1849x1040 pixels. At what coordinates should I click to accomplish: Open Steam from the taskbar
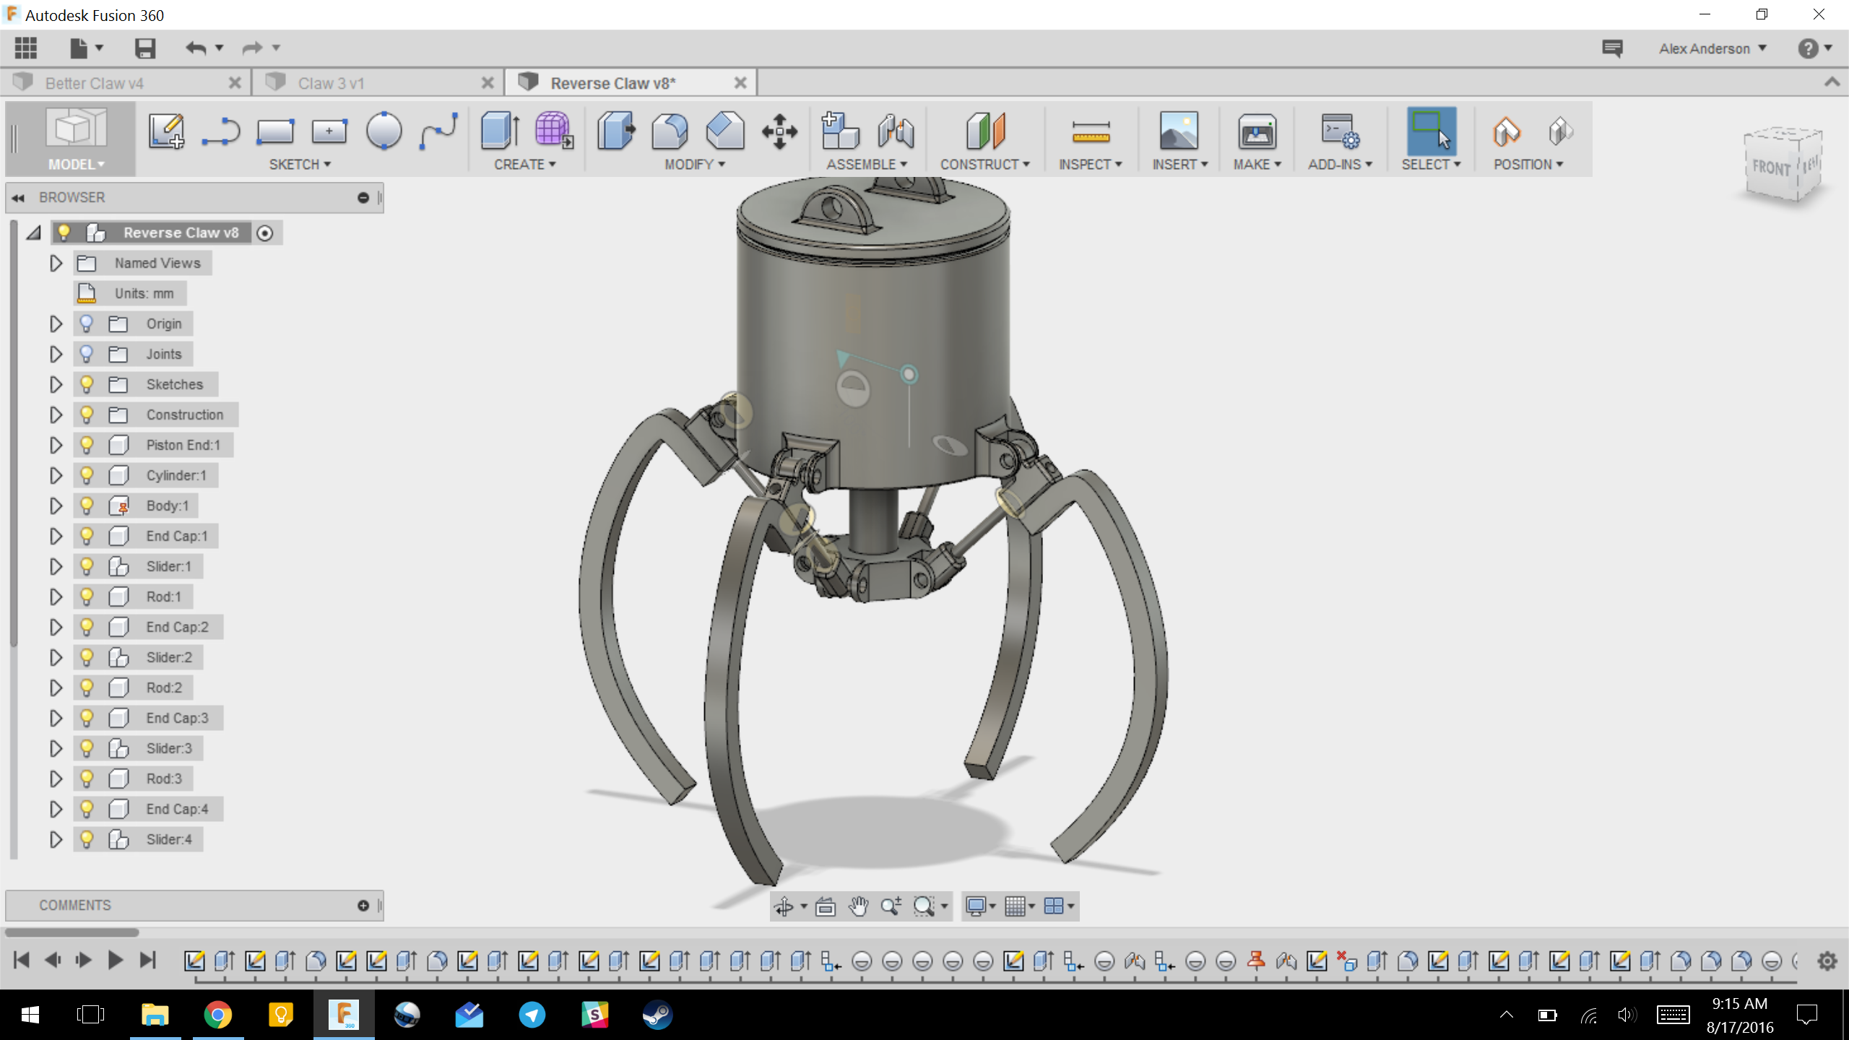pos(657,1015)
